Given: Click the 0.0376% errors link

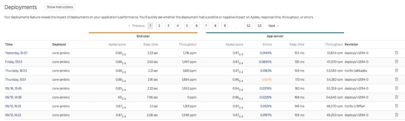Looking at the screenshot, I should (x=265, y=88).
